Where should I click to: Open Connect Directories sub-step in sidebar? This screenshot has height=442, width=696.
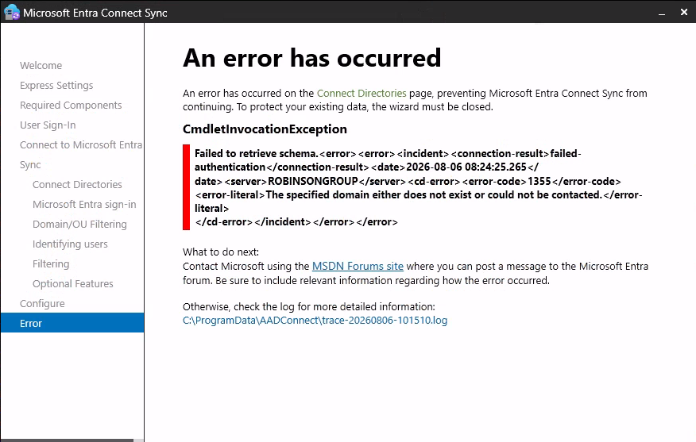pyautogui.click(x=77, y=184)
